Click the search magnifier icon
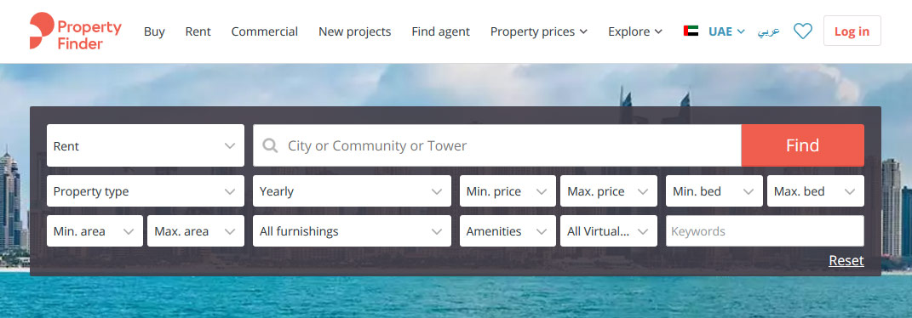This screenshot has width=912, height=318. click(270, 145)
